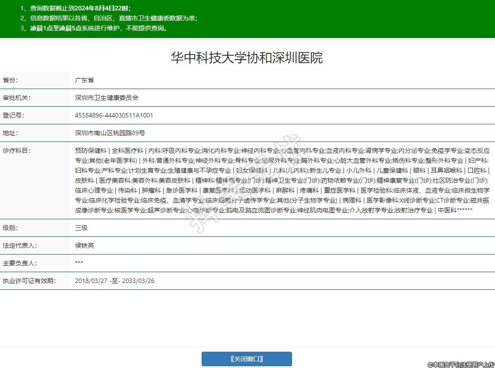Click the maintenance notice about 凌晨1点至凌晨5点
Image resolution: width=495 pixels, height=368 pixels.
coord(94,28)
